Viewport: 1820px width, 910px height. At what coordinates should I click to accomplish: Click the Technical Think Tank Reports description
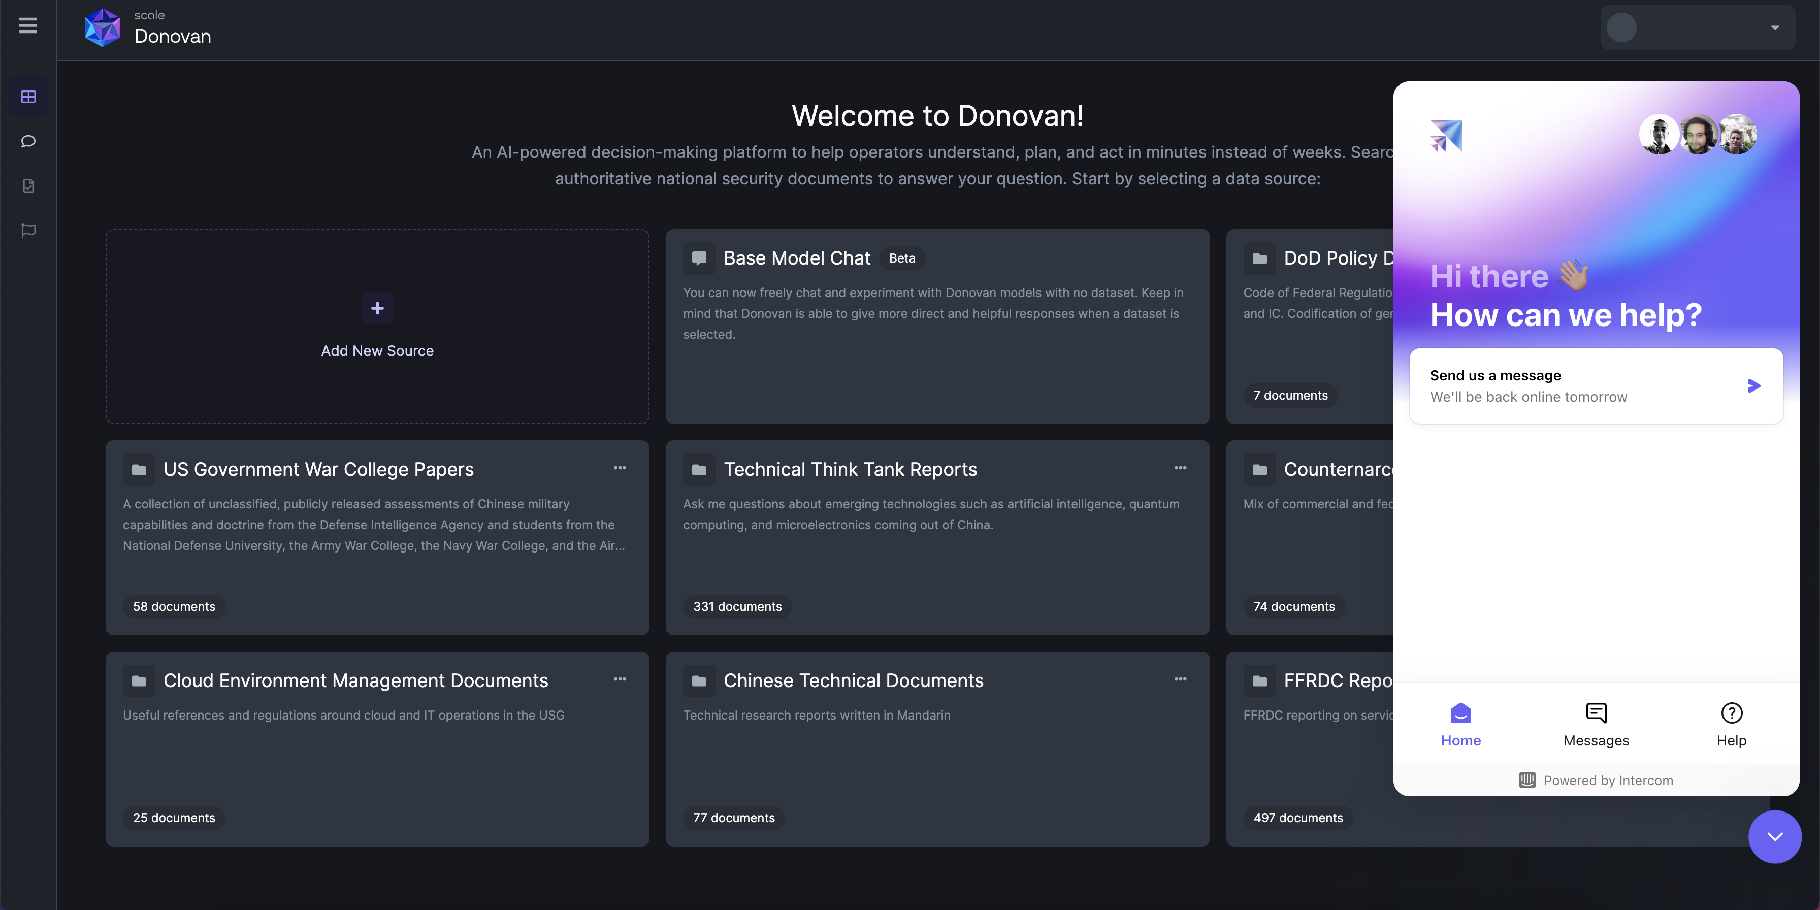pyautogui.click(x=931, y=514)
